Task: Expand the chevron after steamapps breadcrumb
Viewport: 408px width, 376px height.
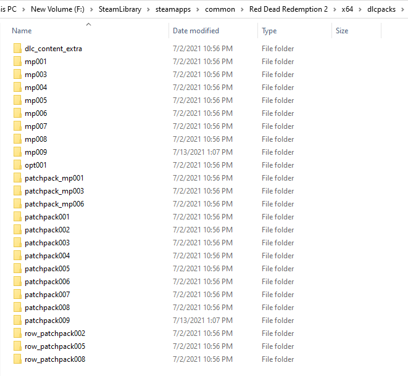Action: (198, 10)
